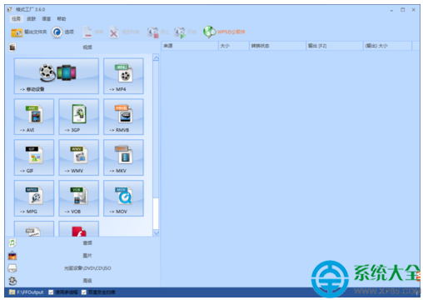Viewport: 423px width, 300px height.
Task: Open the output folder toolbar button
Action: click(x=29, y=32)
